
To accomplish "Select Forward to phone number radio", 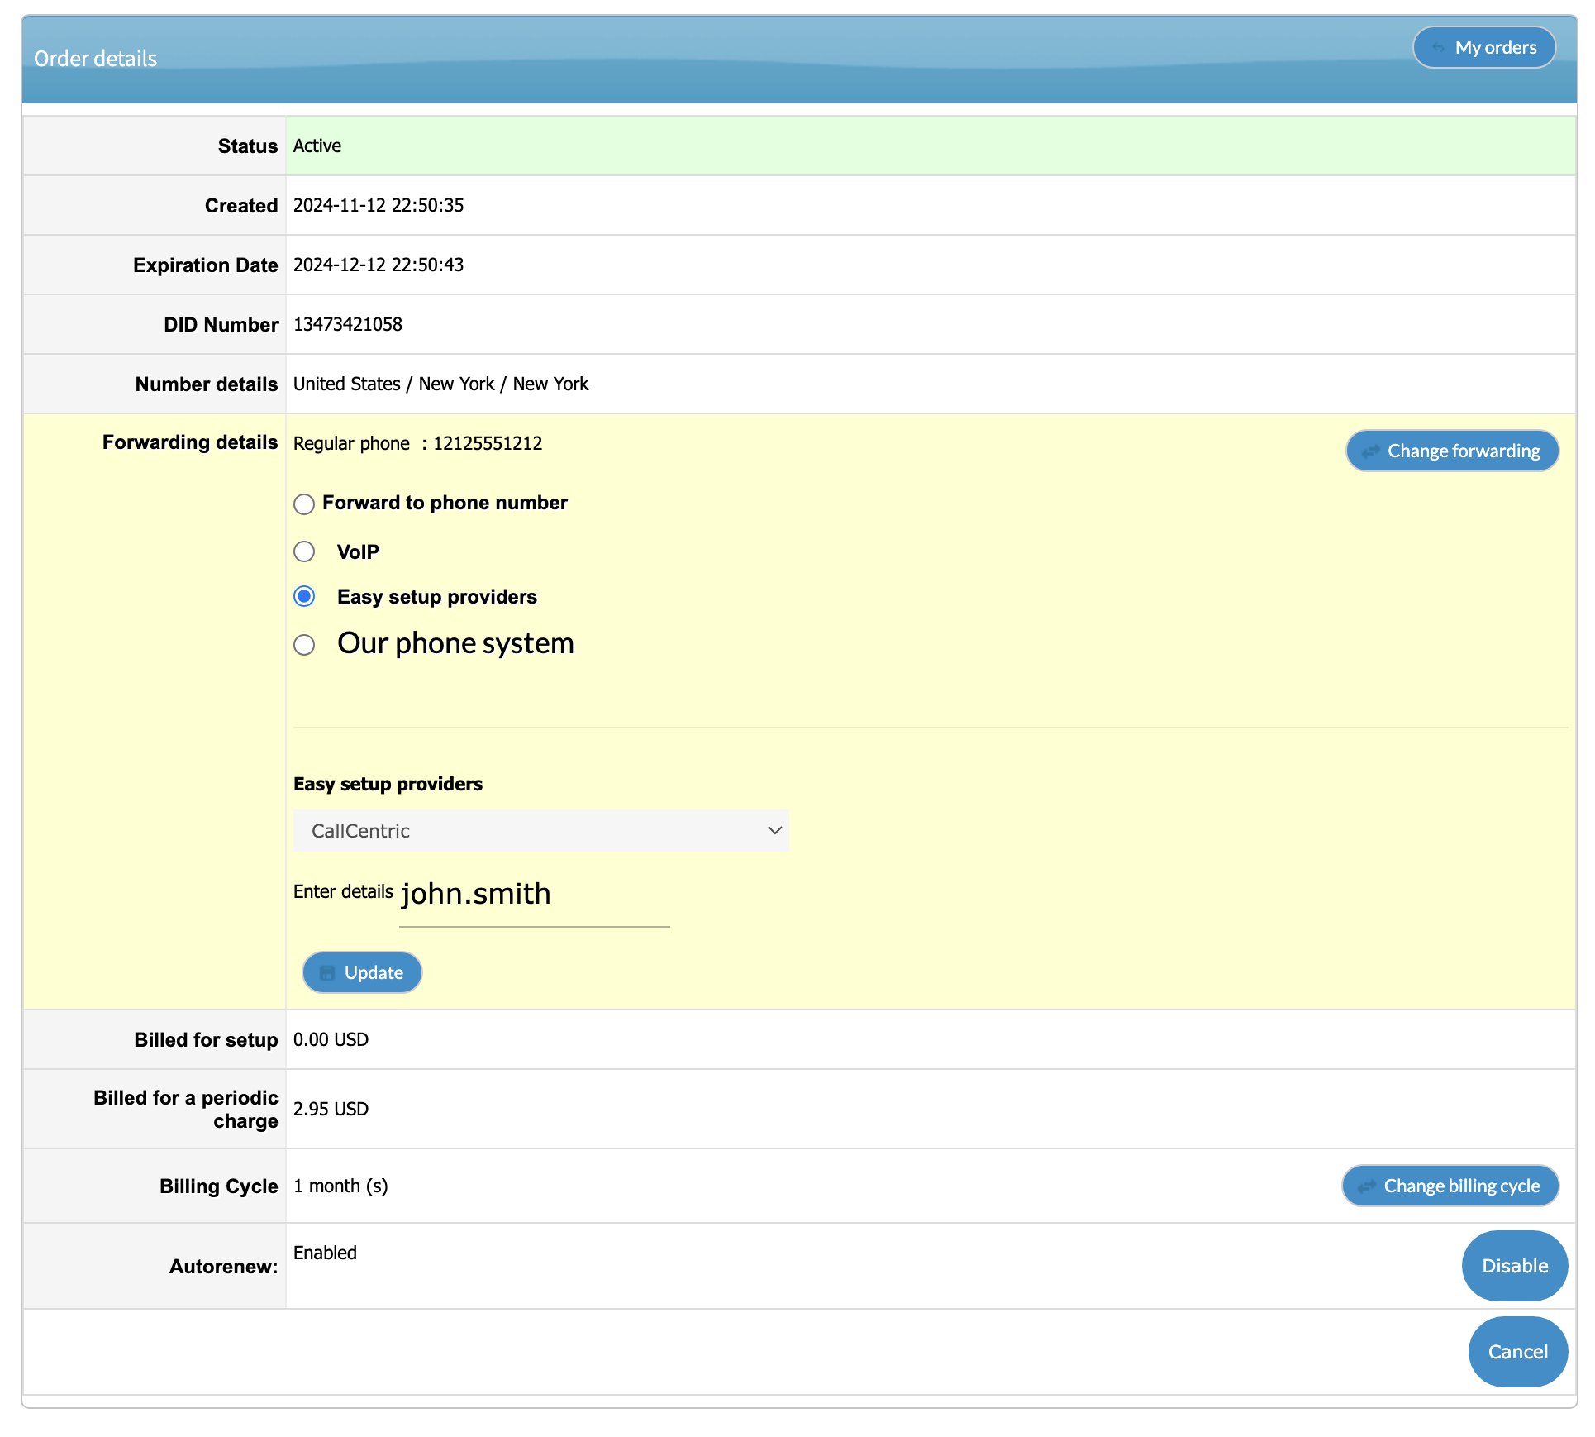I will tap(304, 504).
